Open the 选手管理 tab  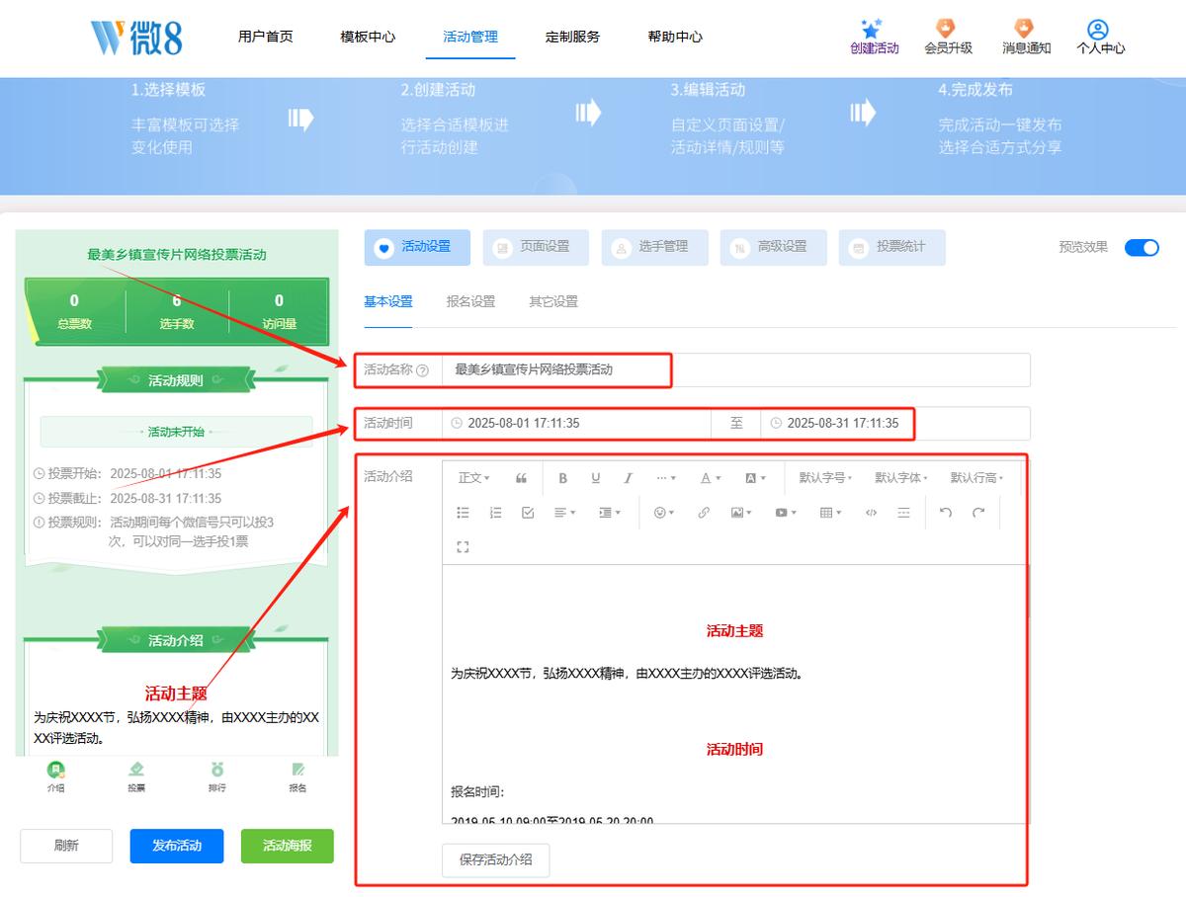[x=654, y=247]
